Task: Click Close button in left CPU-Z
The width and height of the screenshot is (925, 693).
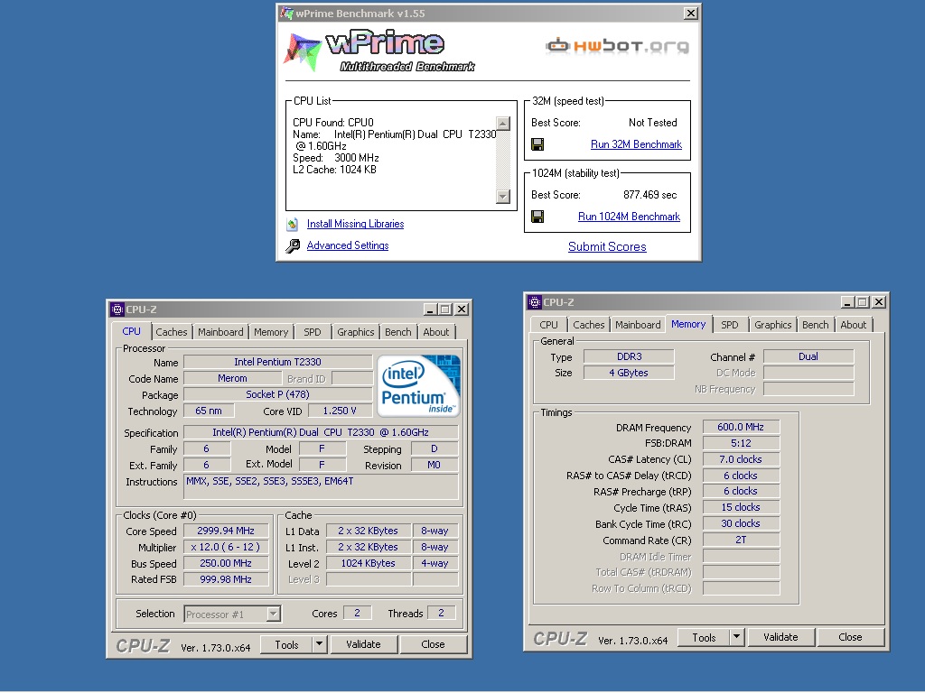Action: pyautogui.click(x=433, y=644)
